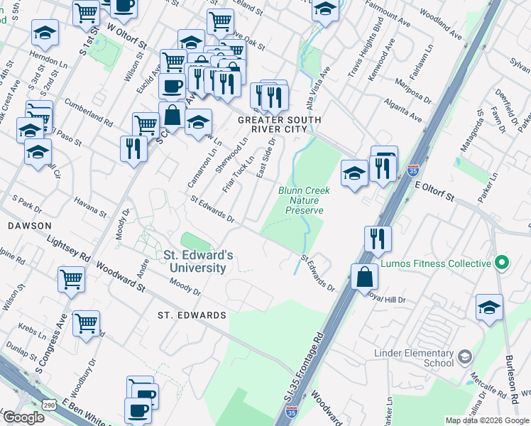Click the Herndon Ln street label
Screen dimensions: 531x426
48,59
